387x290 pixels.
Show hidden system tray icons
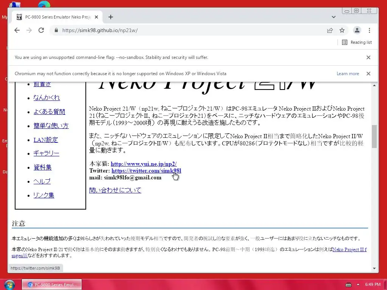point(358,285)
